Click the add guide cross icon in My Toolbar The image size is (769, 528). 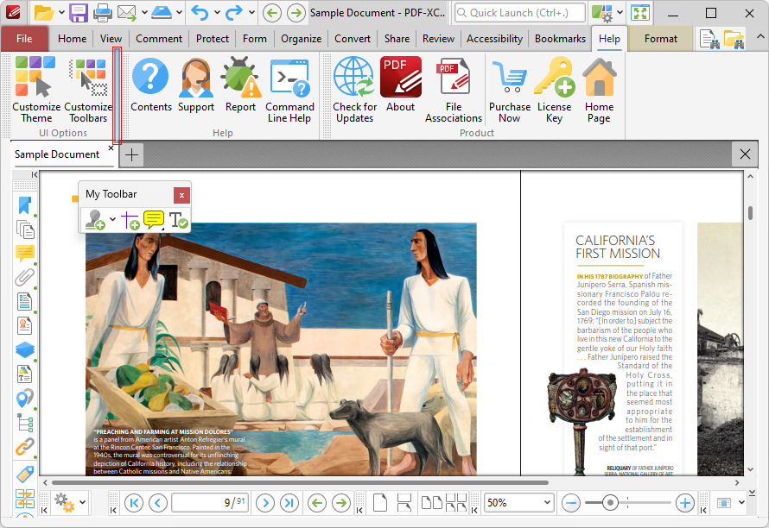(130, 220)
